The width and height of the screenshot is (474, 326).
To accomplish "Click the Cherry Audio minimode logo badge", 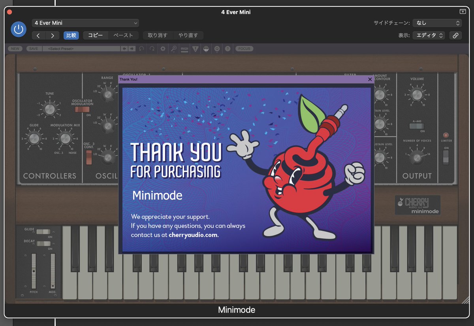I will click(418, 205).
